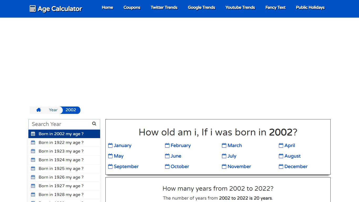359x202 pixels.
Task: Click calendar icon in Born in 1924 row
Action: tap(33, 160)
